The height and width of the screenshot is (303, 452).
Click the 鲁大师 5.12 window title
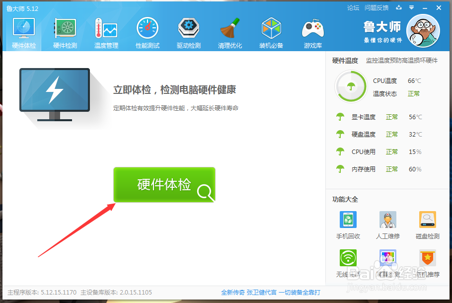click(22, 8)
